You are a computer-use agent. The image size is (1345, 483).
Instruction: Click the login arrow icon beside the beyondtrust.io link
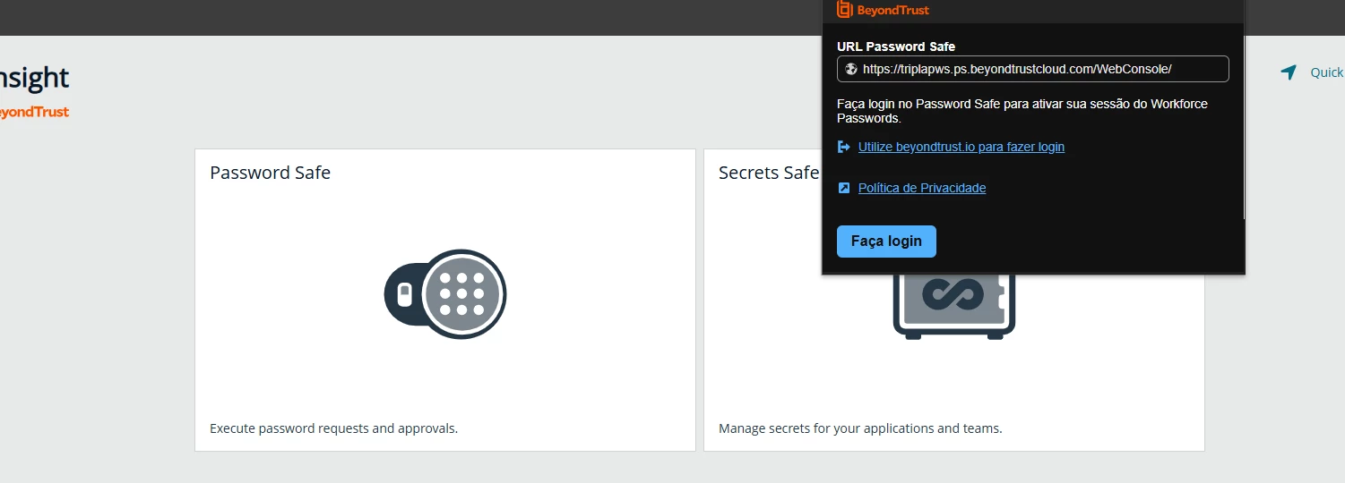pos(843,147)
